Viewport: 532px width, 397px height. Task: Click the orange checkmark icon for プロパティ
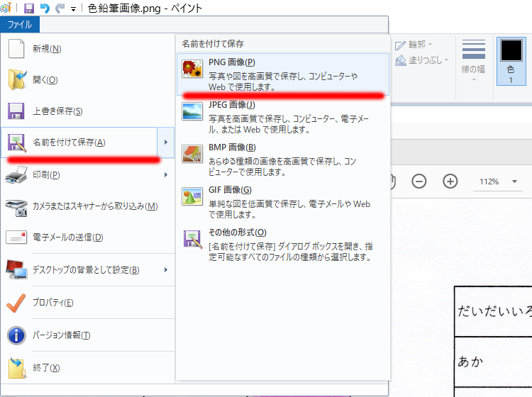click(16, 303)
